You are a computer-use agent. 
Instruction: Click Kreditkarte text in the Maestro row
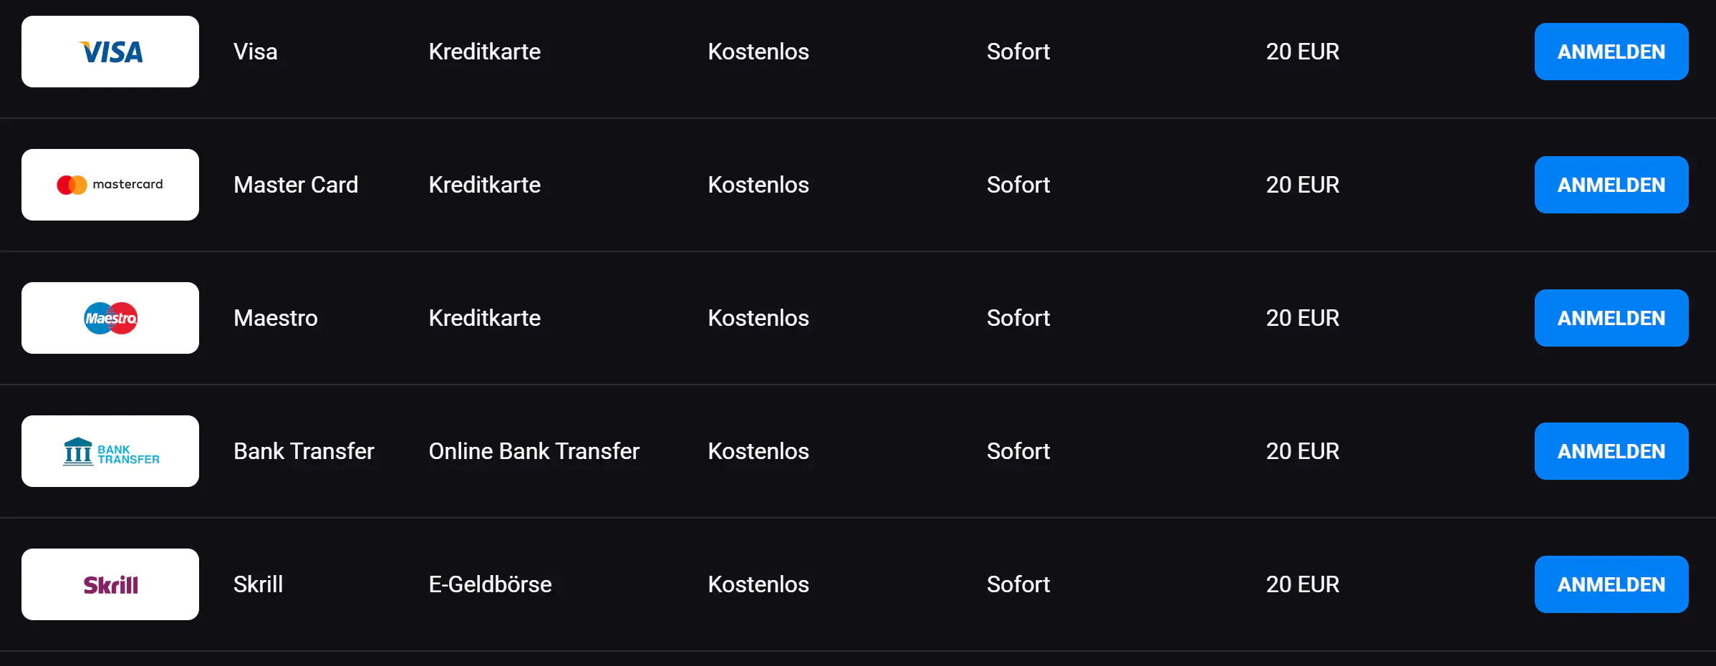coord(484,318)
